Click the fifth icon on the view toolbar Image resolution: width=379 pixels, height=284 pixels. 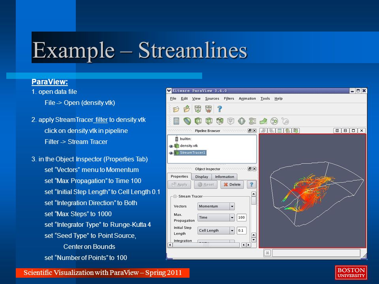pos(296,131)
